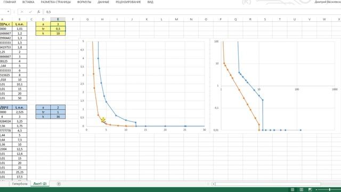Screen dimensions: 341x192
Task: Select the yellow cell with value 3
Action: pyautogui.click(x=58, y=24)
